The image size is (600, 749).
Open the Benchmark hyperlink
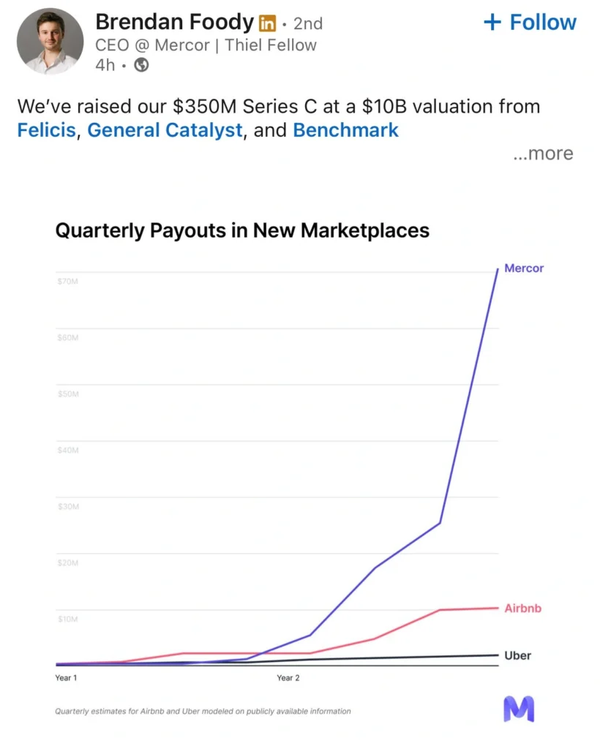[345, 130]
